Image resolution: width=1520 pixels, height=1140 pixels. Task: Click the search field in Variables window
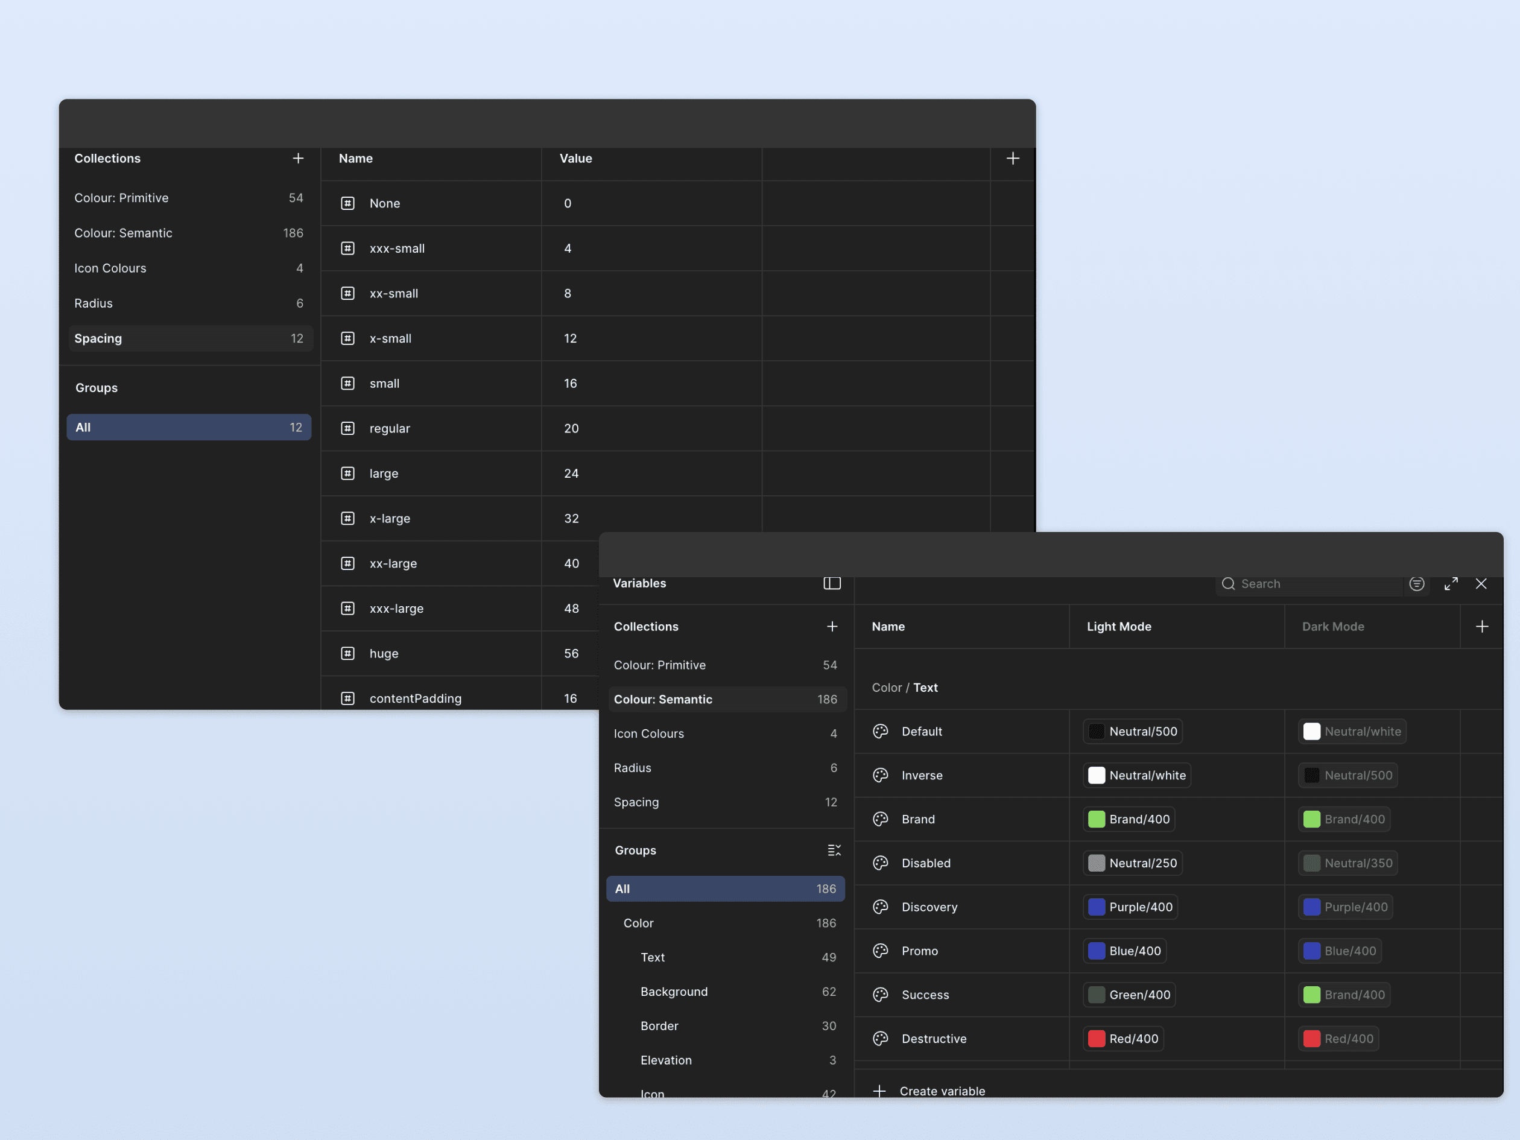tap(1308, 583)
